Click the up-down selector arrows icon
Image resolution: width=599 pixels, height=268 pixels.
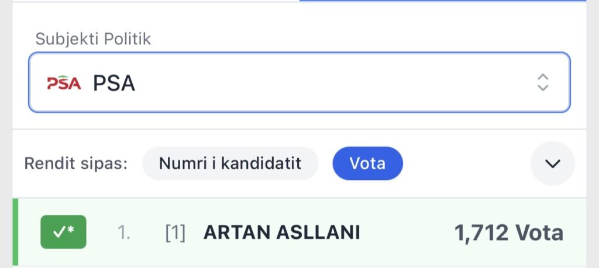(x=543, y=82)
